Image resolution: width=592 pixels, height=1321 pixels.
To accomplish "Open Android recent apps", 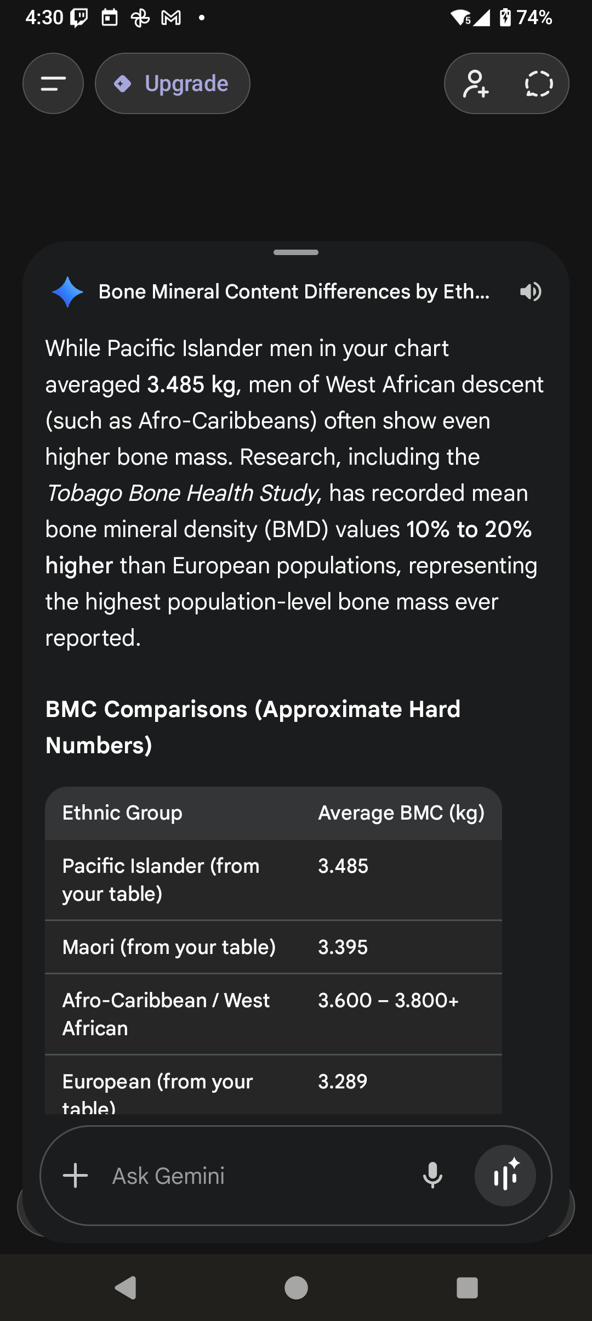I will tap(467, 1288).
